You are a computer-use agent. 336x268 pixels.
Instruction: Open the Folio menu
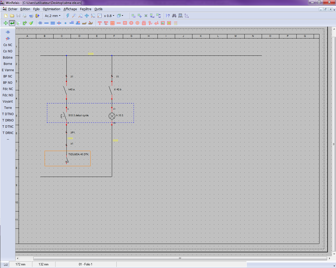coord(36,9)
